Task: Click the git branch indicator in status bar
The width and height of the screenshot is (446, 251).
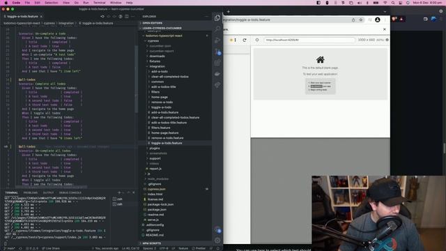Action: [10, 248]
